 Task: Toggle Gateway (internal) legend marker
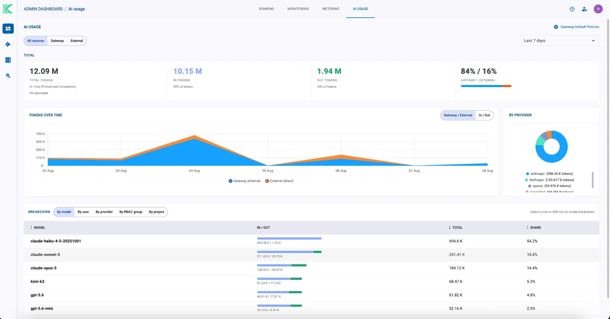click(231, 181)
